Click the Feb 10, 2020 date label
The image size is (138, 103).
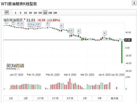(34, 75)
